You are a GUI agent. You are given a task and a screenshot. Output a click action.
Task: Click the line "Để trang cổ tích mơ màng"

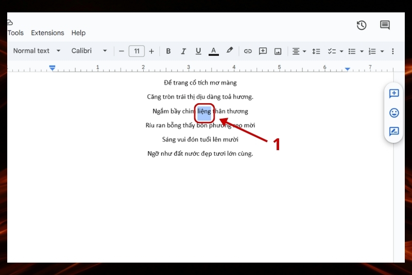[x=200, y=83]
